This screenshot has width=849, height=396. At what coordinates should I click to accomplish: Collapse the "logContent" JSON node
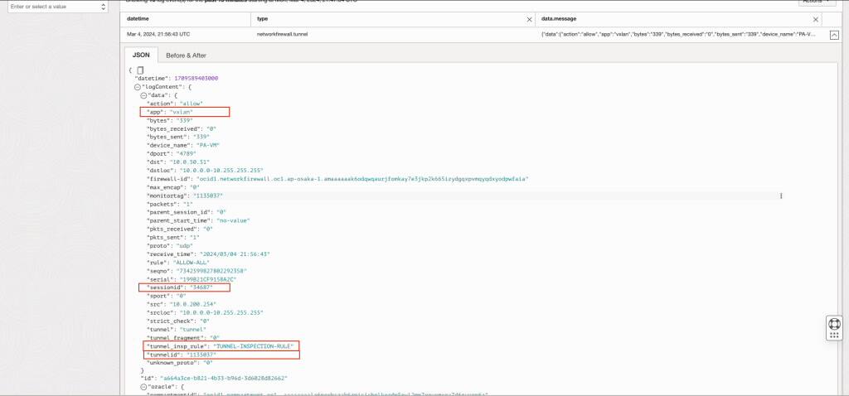pyautogui.click(x=138, y=86)
